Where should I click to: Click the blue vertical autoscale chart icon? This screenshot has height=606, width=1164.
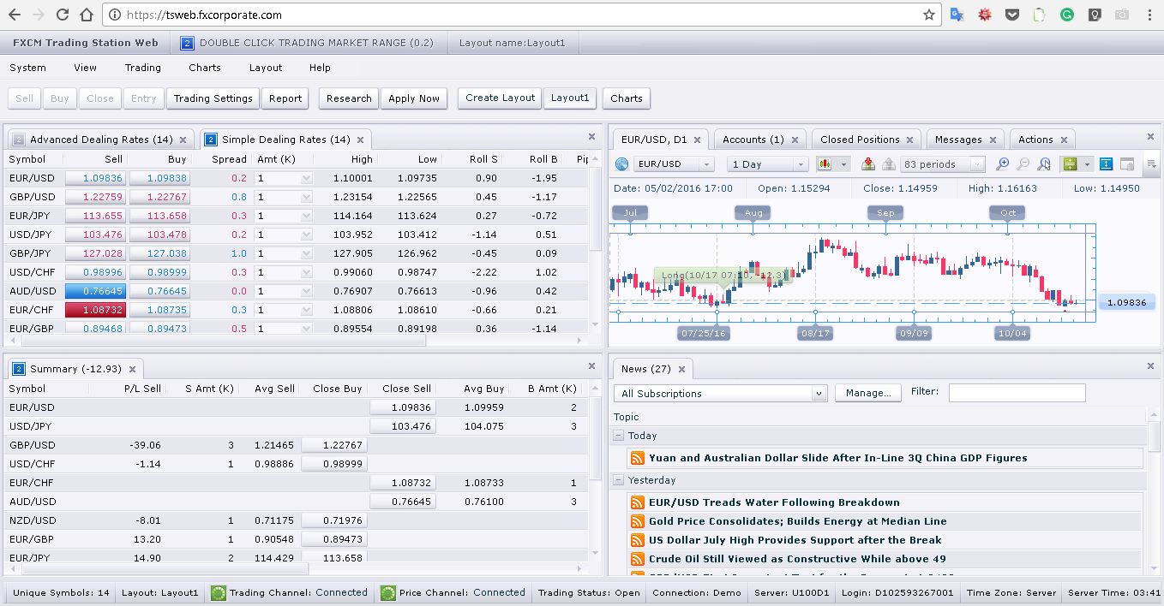click(x=1106, y=164)
